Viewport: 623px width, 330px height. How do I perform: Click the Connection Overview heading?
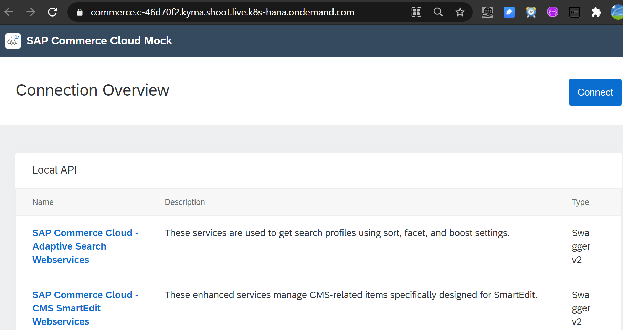pyautogui.click(x=93, y=90)
